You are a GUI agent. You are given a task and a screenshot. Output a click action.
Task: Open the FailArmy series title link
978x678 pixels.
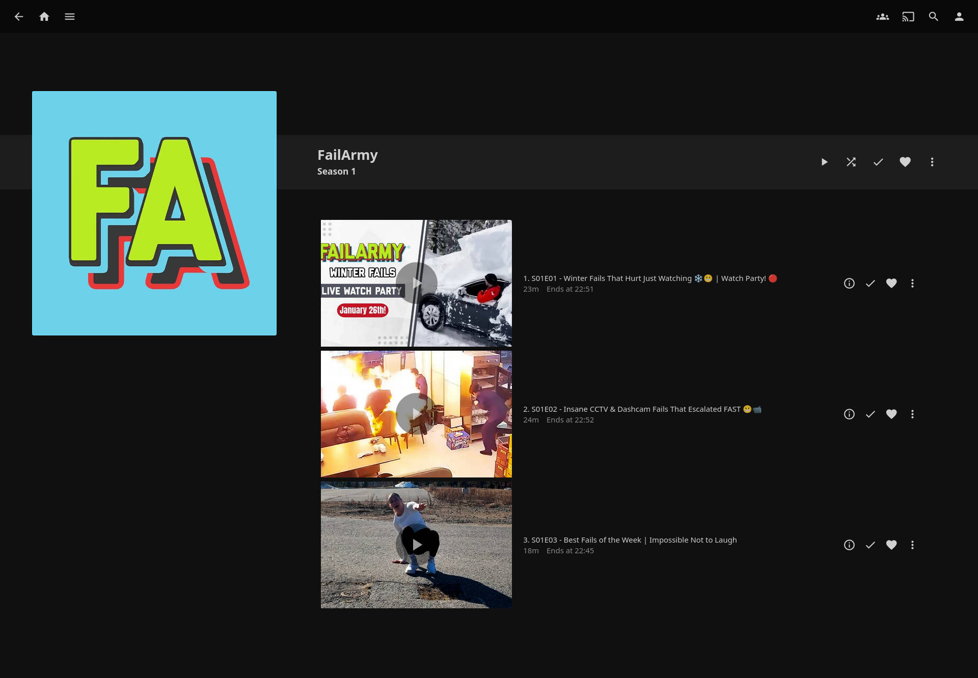pos(347,155)
